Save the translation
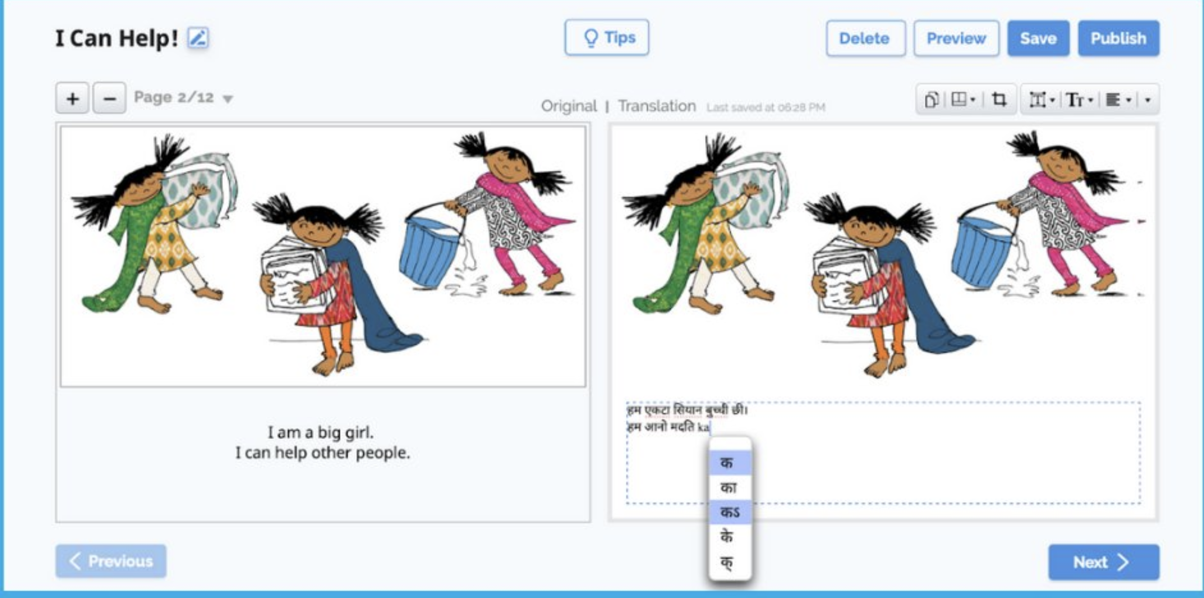Viewport: 1204px width, 598px height. click(x=1038, y=38)
